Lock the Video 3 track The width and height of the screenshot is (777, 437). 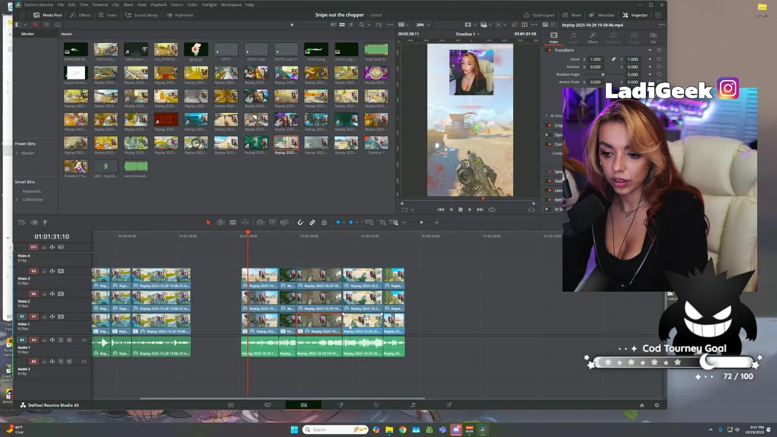[44, 271]
